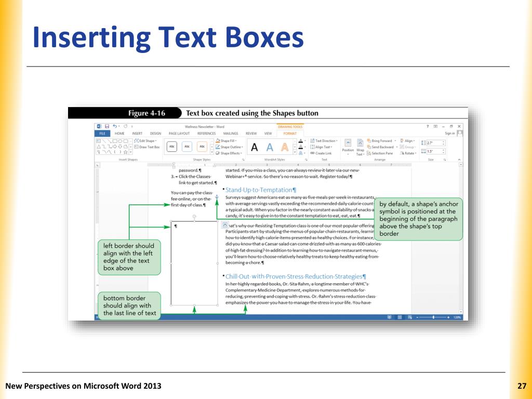Switch to the INSERT tab
The image size is (532, 399).
(x=137, y=134)
